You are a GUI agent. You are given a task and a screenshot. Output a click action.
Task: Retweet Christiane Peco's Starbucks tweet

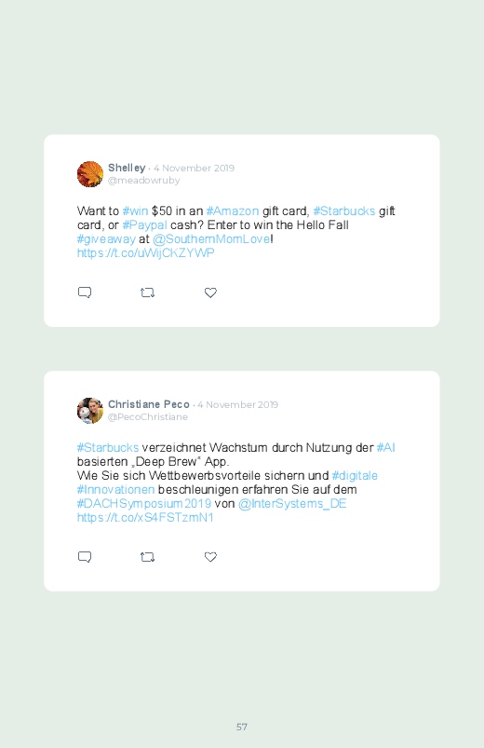coord(147,557)
